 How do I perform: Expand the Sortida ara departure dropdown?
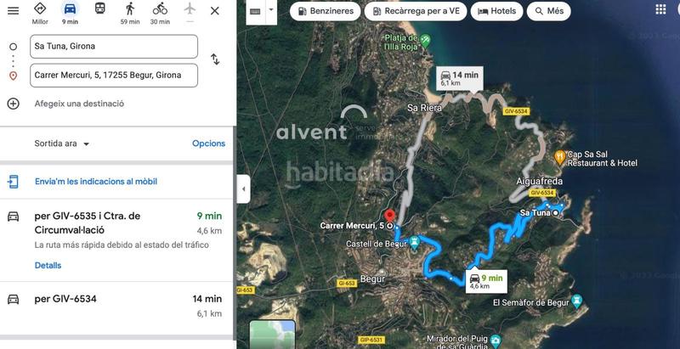coord(62,144)
